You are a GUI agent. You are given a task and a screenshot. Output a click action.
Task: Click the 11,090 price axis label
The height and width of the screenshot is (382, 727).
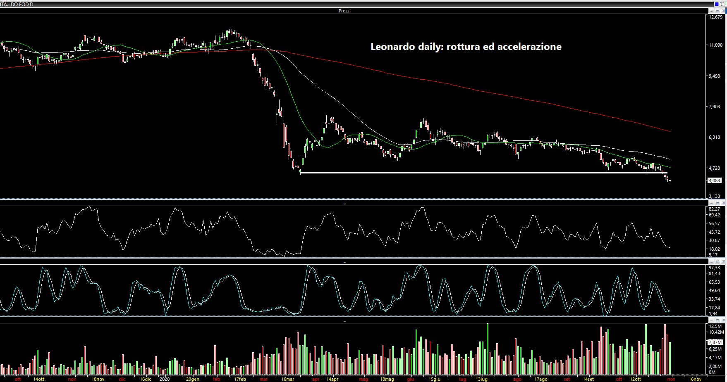tap(715, 45)
